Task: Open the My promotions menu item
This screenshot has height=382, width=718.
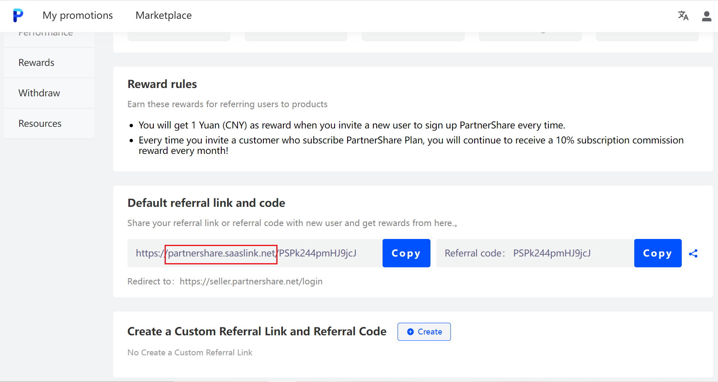Action: [78, 15]
